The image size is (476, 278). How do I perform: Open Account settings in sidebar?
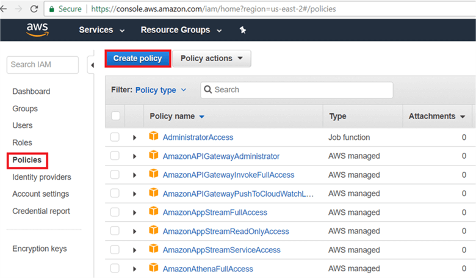pyautogui.click(x=41, y=194)
